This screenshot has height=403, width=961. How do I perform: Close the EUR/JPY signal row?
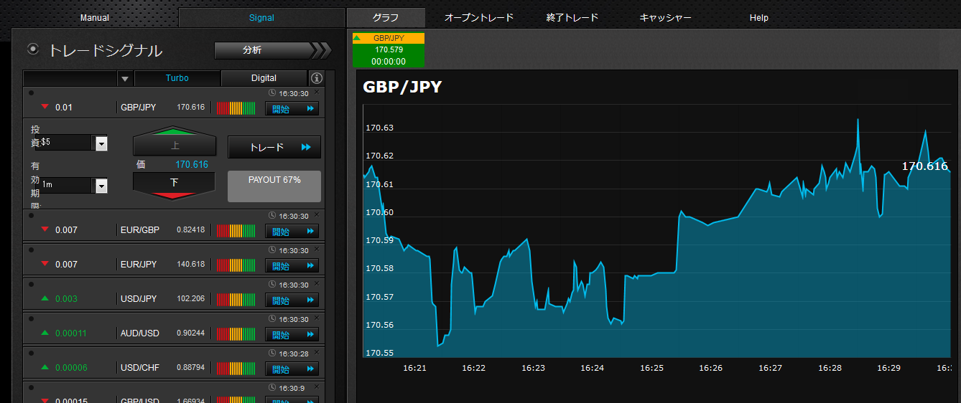click(x=317, y=249)
